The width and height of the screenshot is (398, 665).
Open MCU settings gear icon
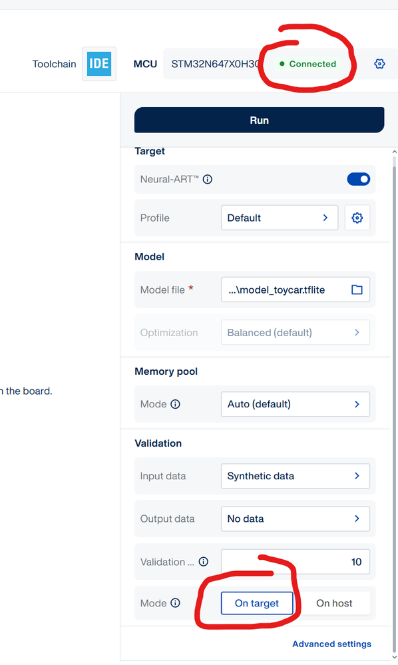(x=379, y=64)
